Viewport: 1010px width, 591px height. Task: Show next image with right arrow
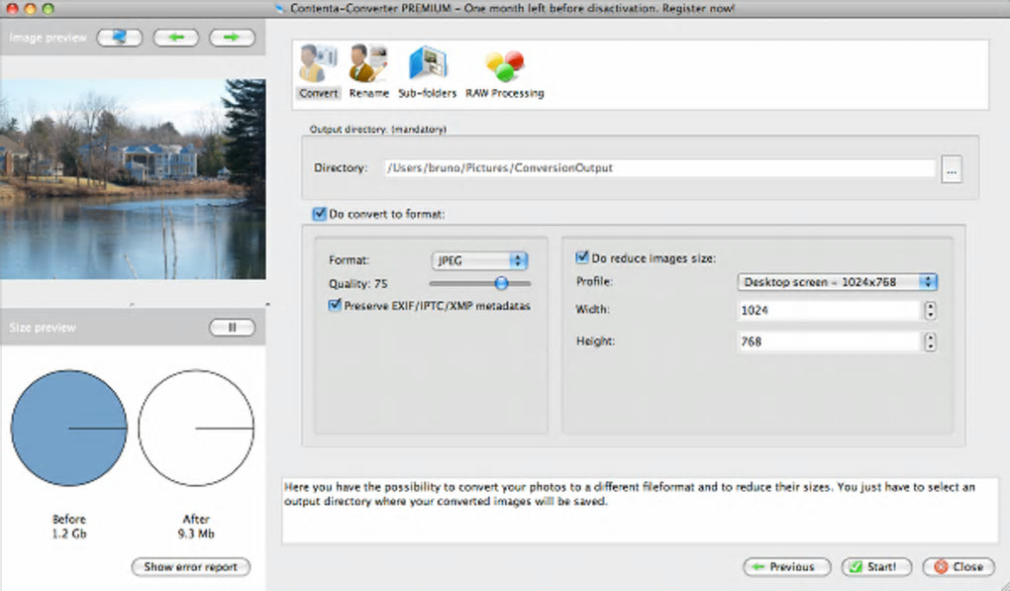[x=232, y=38]
